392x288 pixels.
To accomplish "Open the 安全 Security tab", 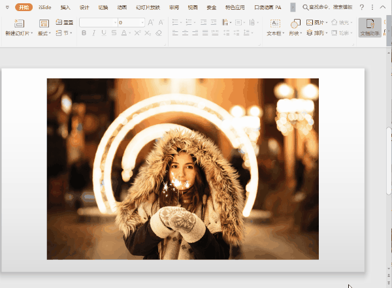I will click(x=212, y=7).
